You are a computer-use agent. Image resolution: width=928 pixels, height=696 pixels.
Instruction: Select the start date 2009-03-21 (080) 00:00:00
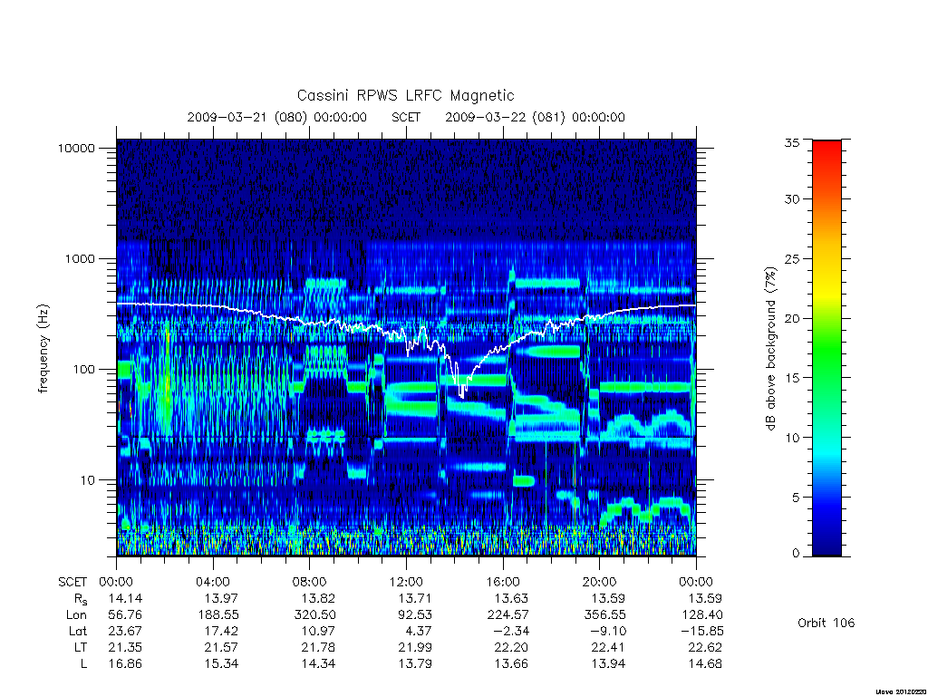click(277, 117)
